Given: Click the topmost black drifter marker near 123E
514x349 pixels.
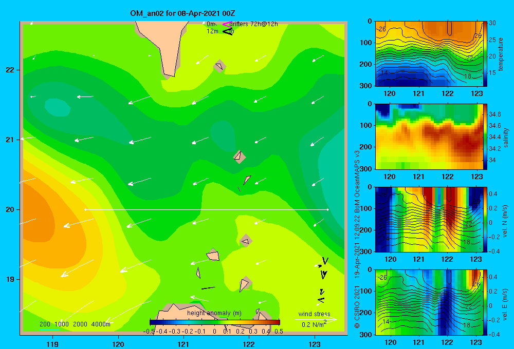Looking at the screenshot, I should 325,261.
